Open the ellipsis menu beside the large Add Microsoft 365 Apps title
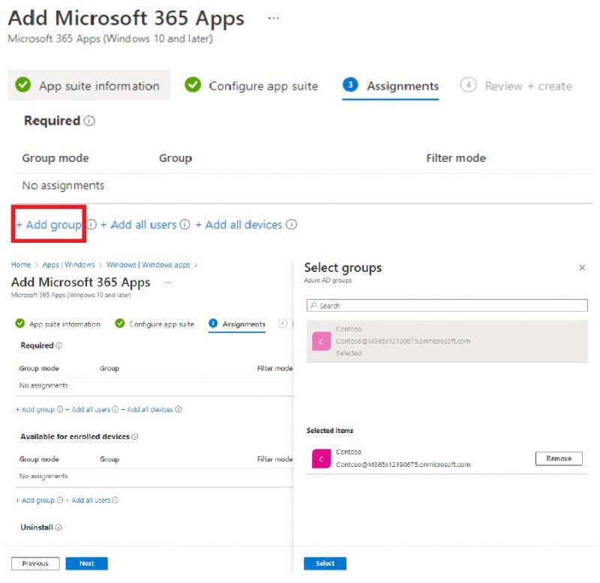The image size is (600, 583). [x=273, y=18]
